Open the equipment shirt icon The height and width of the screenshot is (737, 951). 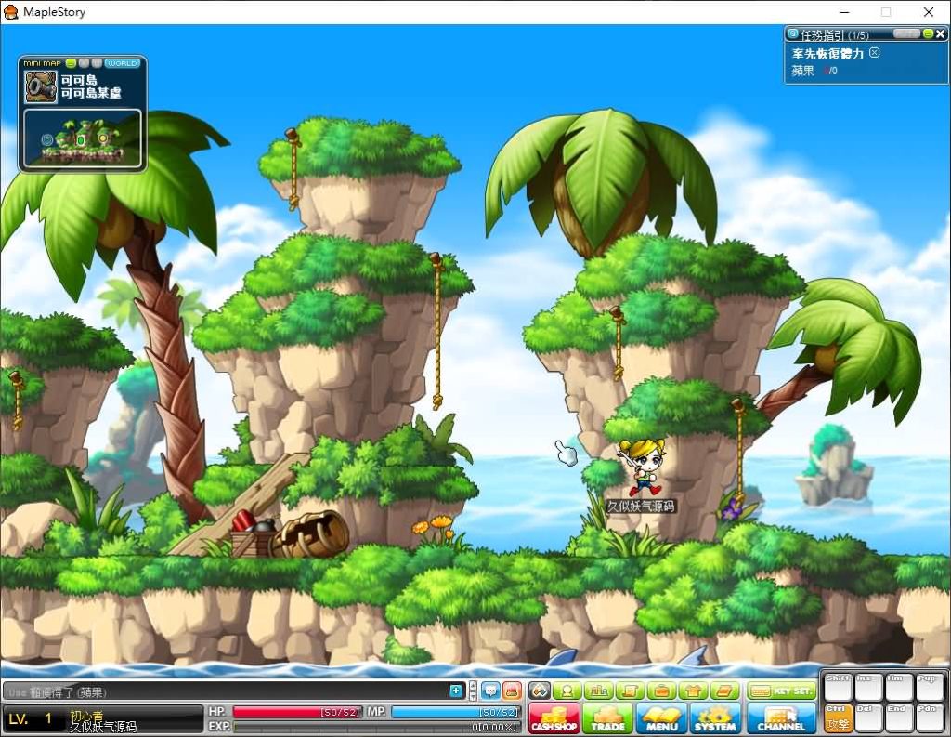[694, 691]
